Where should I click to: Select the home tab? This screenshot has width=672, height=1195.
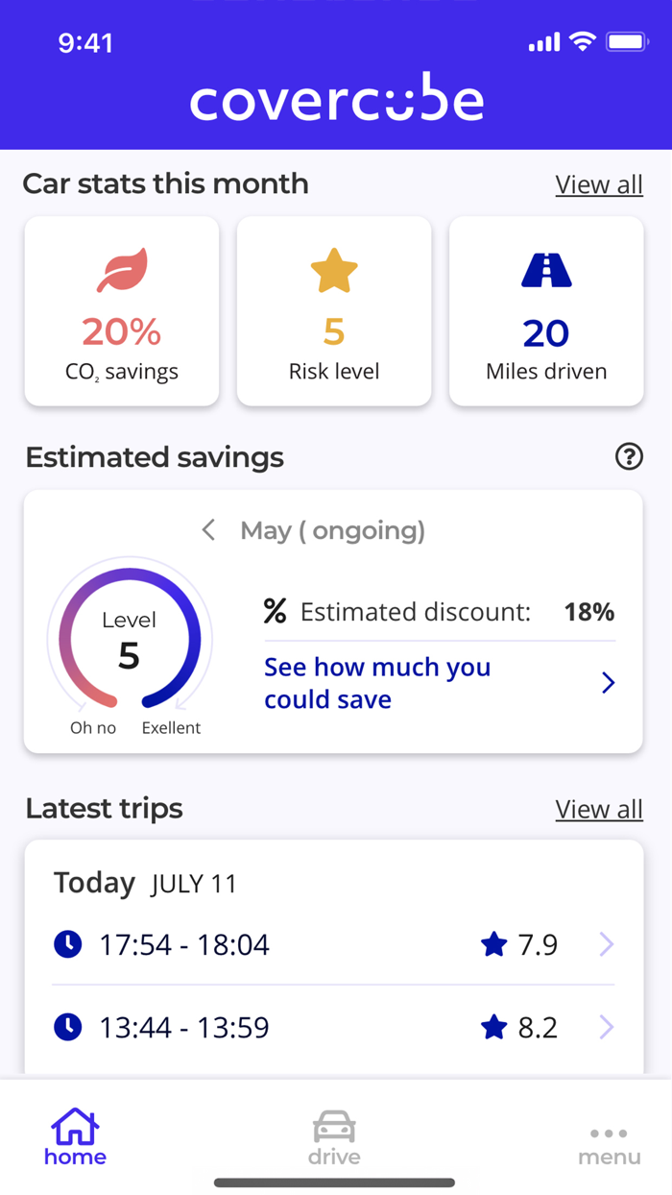pyautogui.click(x=75, y=1137)
